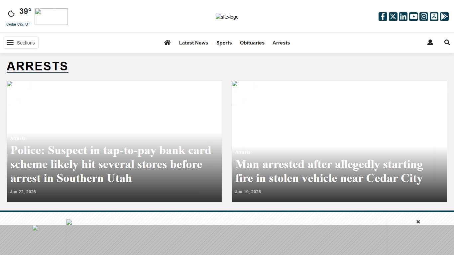Open the Obituaries section
The height and width of the screenshot is (255, 454).
tap(252, 42)
